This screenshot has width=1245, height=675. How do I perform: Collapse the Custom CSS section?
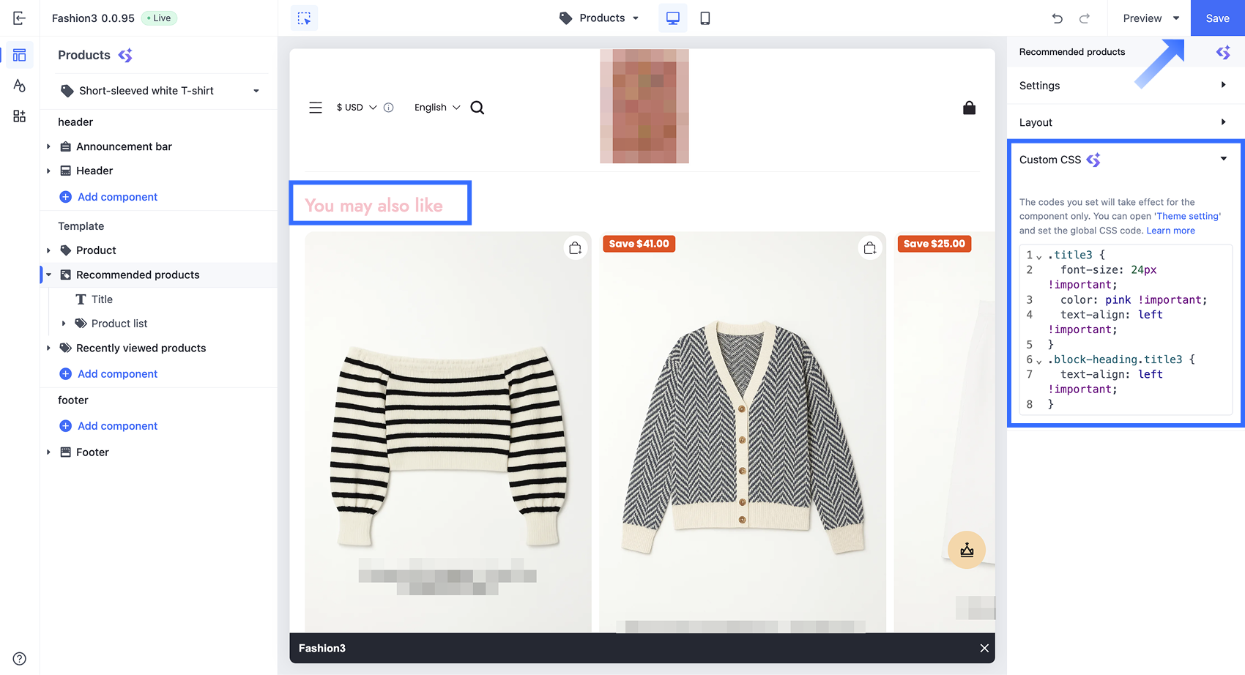tap(1223, 159)
